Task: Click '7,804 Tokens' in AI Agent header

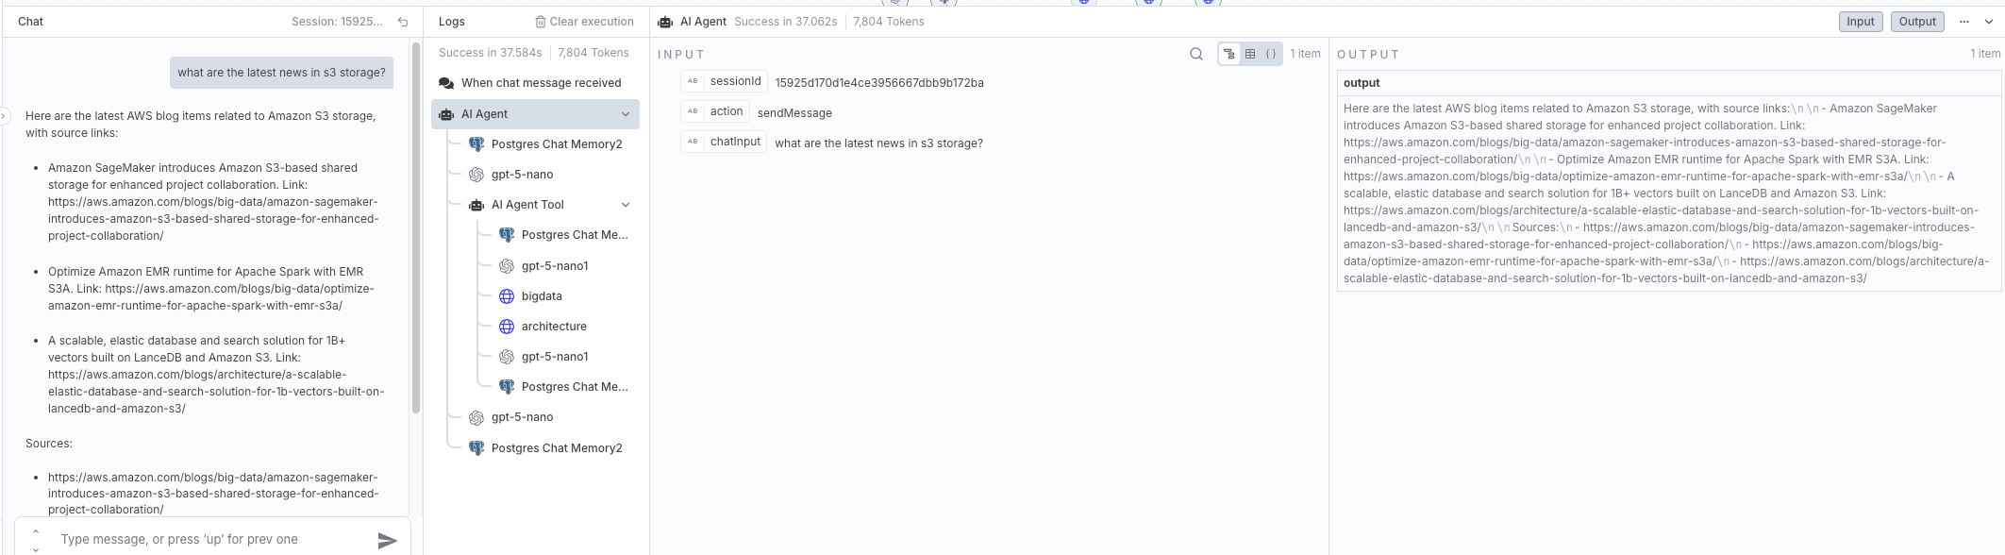Action: [889, 22]
